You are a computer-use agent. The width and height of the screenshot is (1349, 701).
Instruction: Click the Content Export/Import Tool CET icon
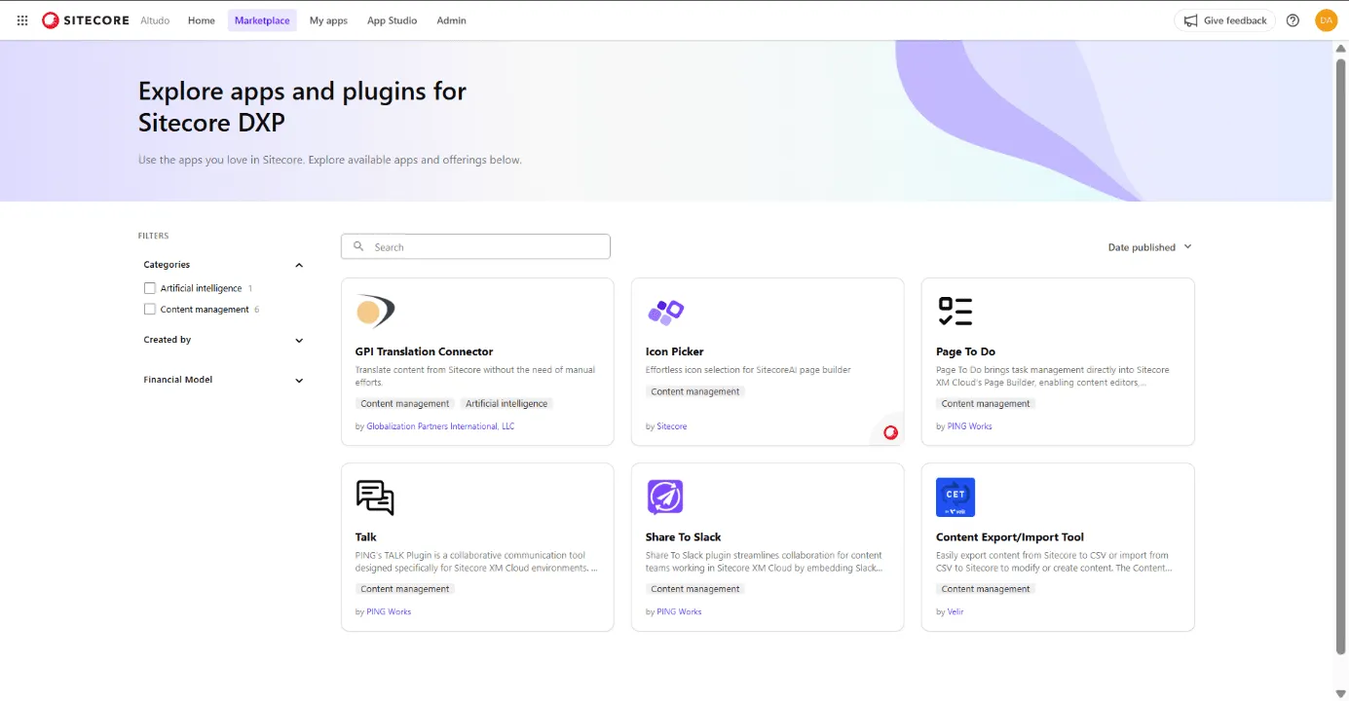(955, 496)
